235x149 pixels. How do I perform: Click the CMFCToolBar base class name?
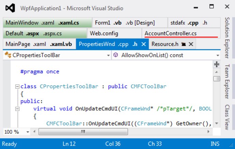tap(148, 86)
